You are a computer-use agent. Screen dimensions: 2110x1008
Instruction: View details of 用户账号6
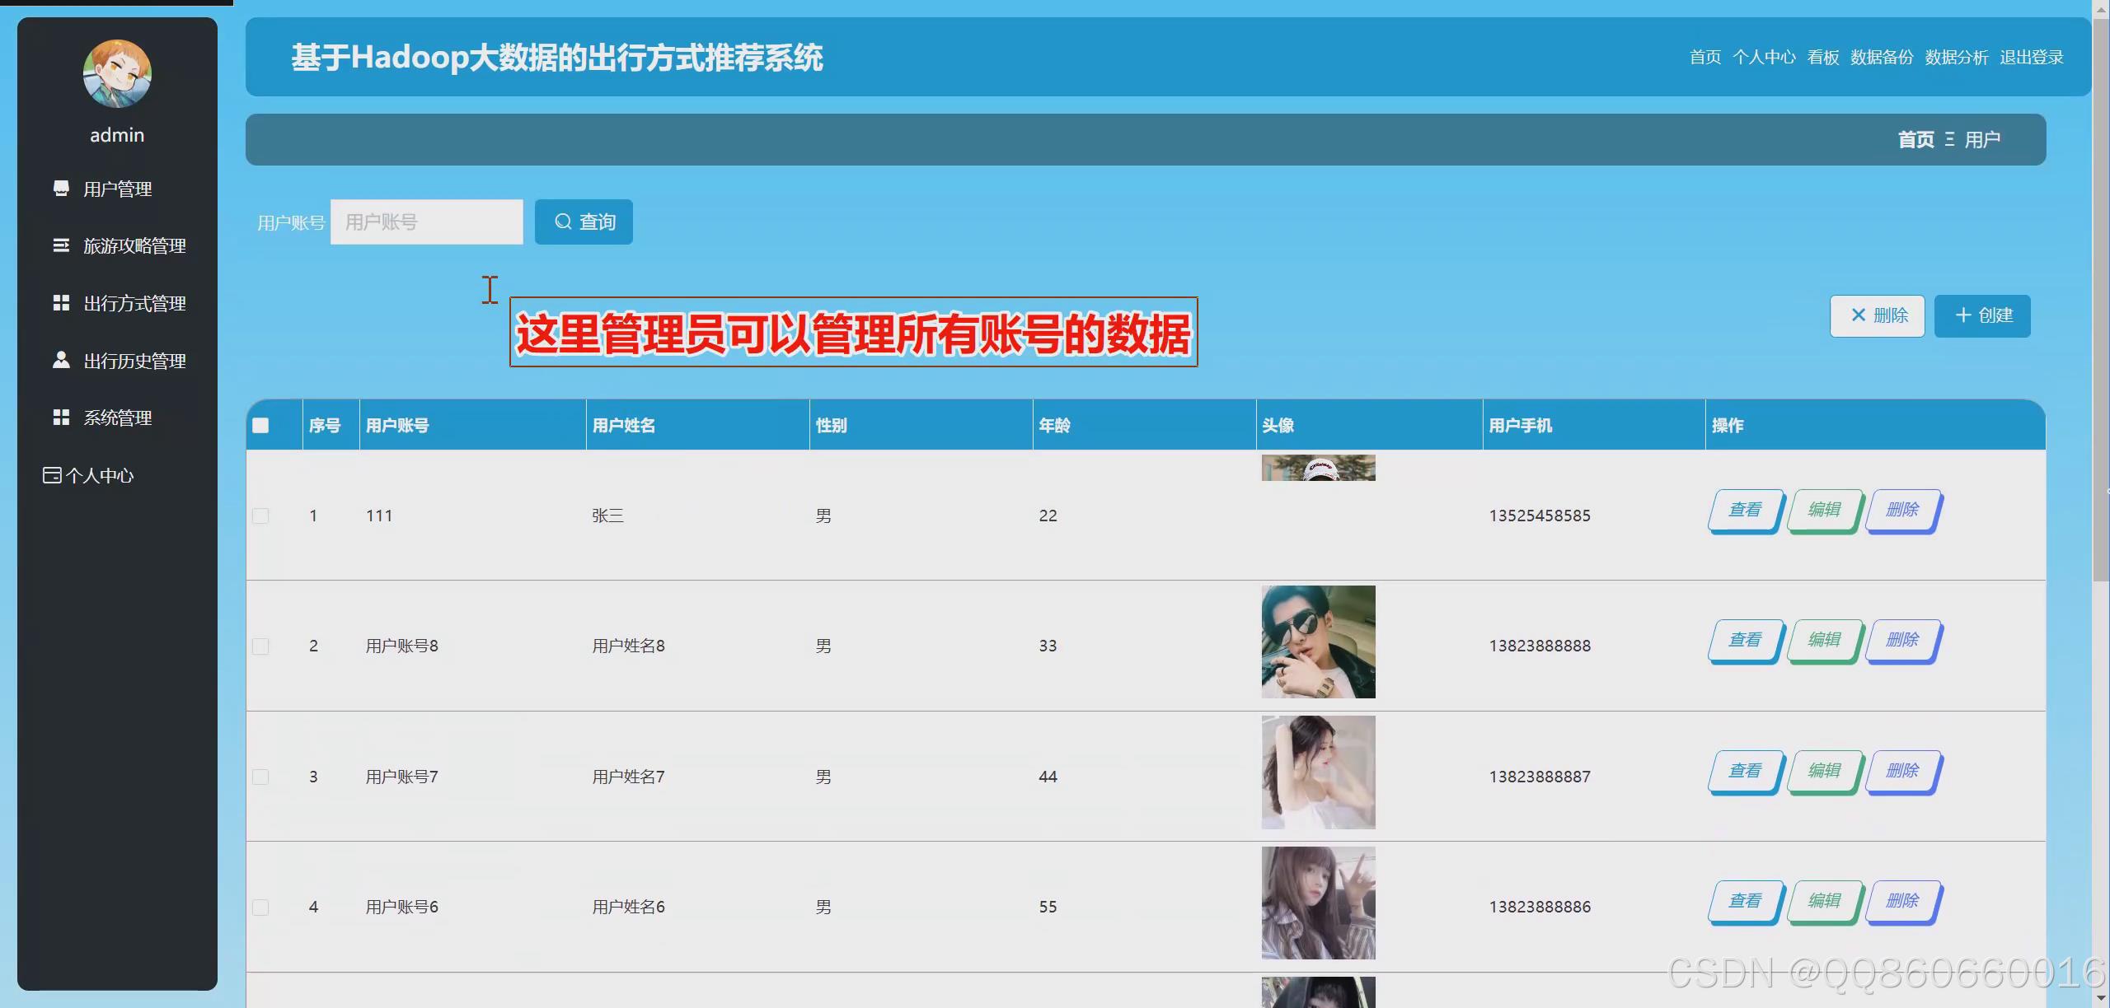(x=1746, y=902)
